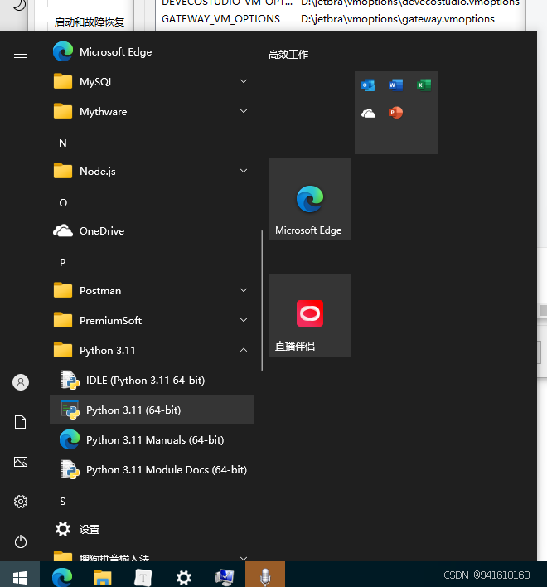Click the microphone icon on the taskbar
The height and width of the screenshot is (587, 547).
(265, 576)
